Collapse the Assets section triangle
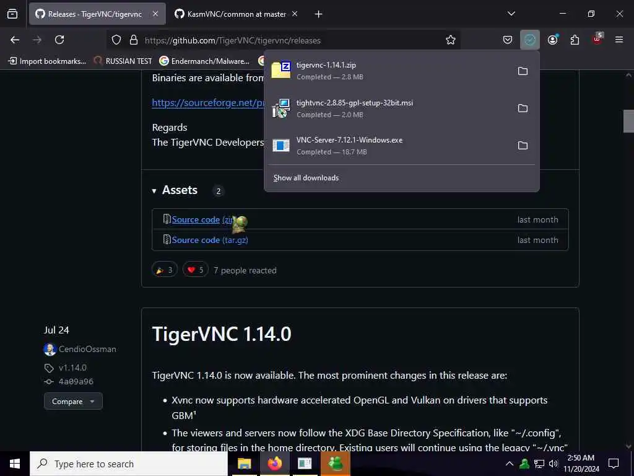The image size is (634, 476). click(x=154, y=191)
